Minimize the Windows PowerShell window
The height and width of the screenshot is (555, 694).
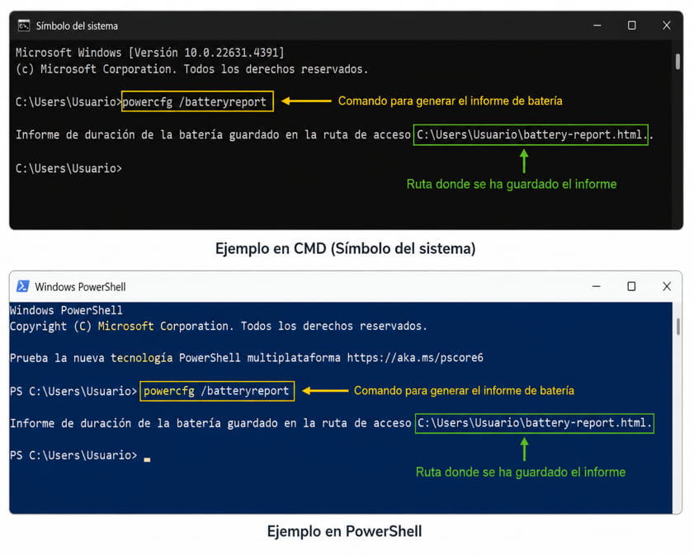point(596,286)
